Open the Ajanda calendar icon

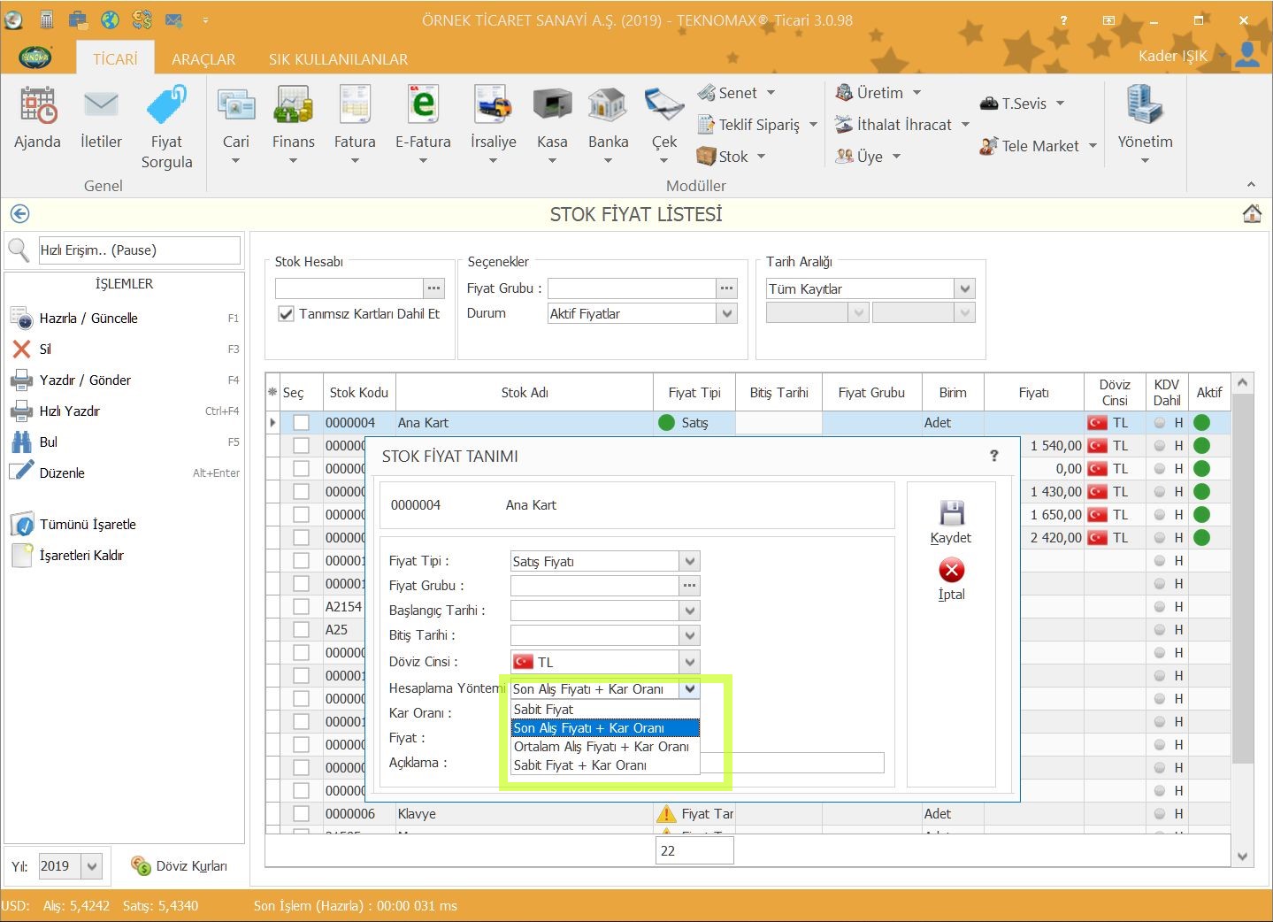click(37, 106)
